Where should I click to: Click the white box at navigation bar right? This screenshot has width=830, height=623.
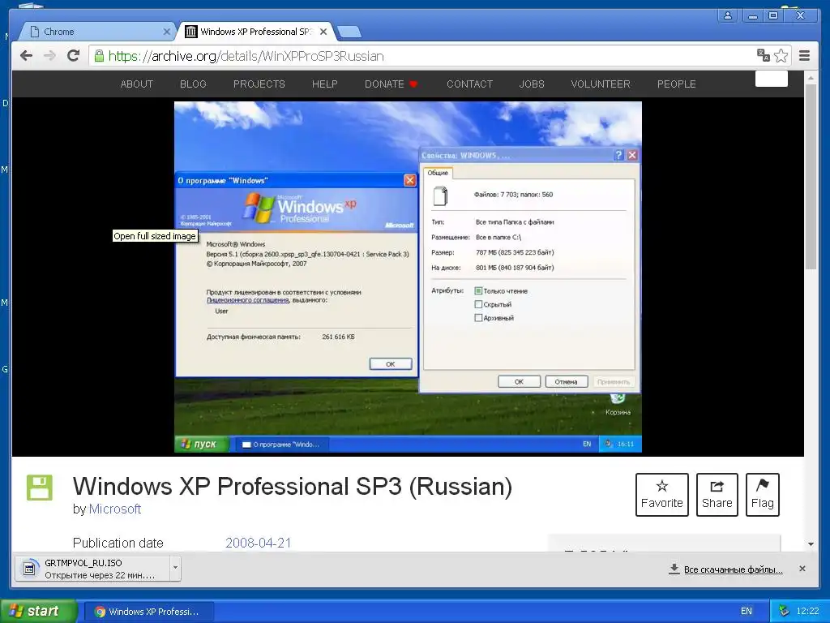pos(772,79)
